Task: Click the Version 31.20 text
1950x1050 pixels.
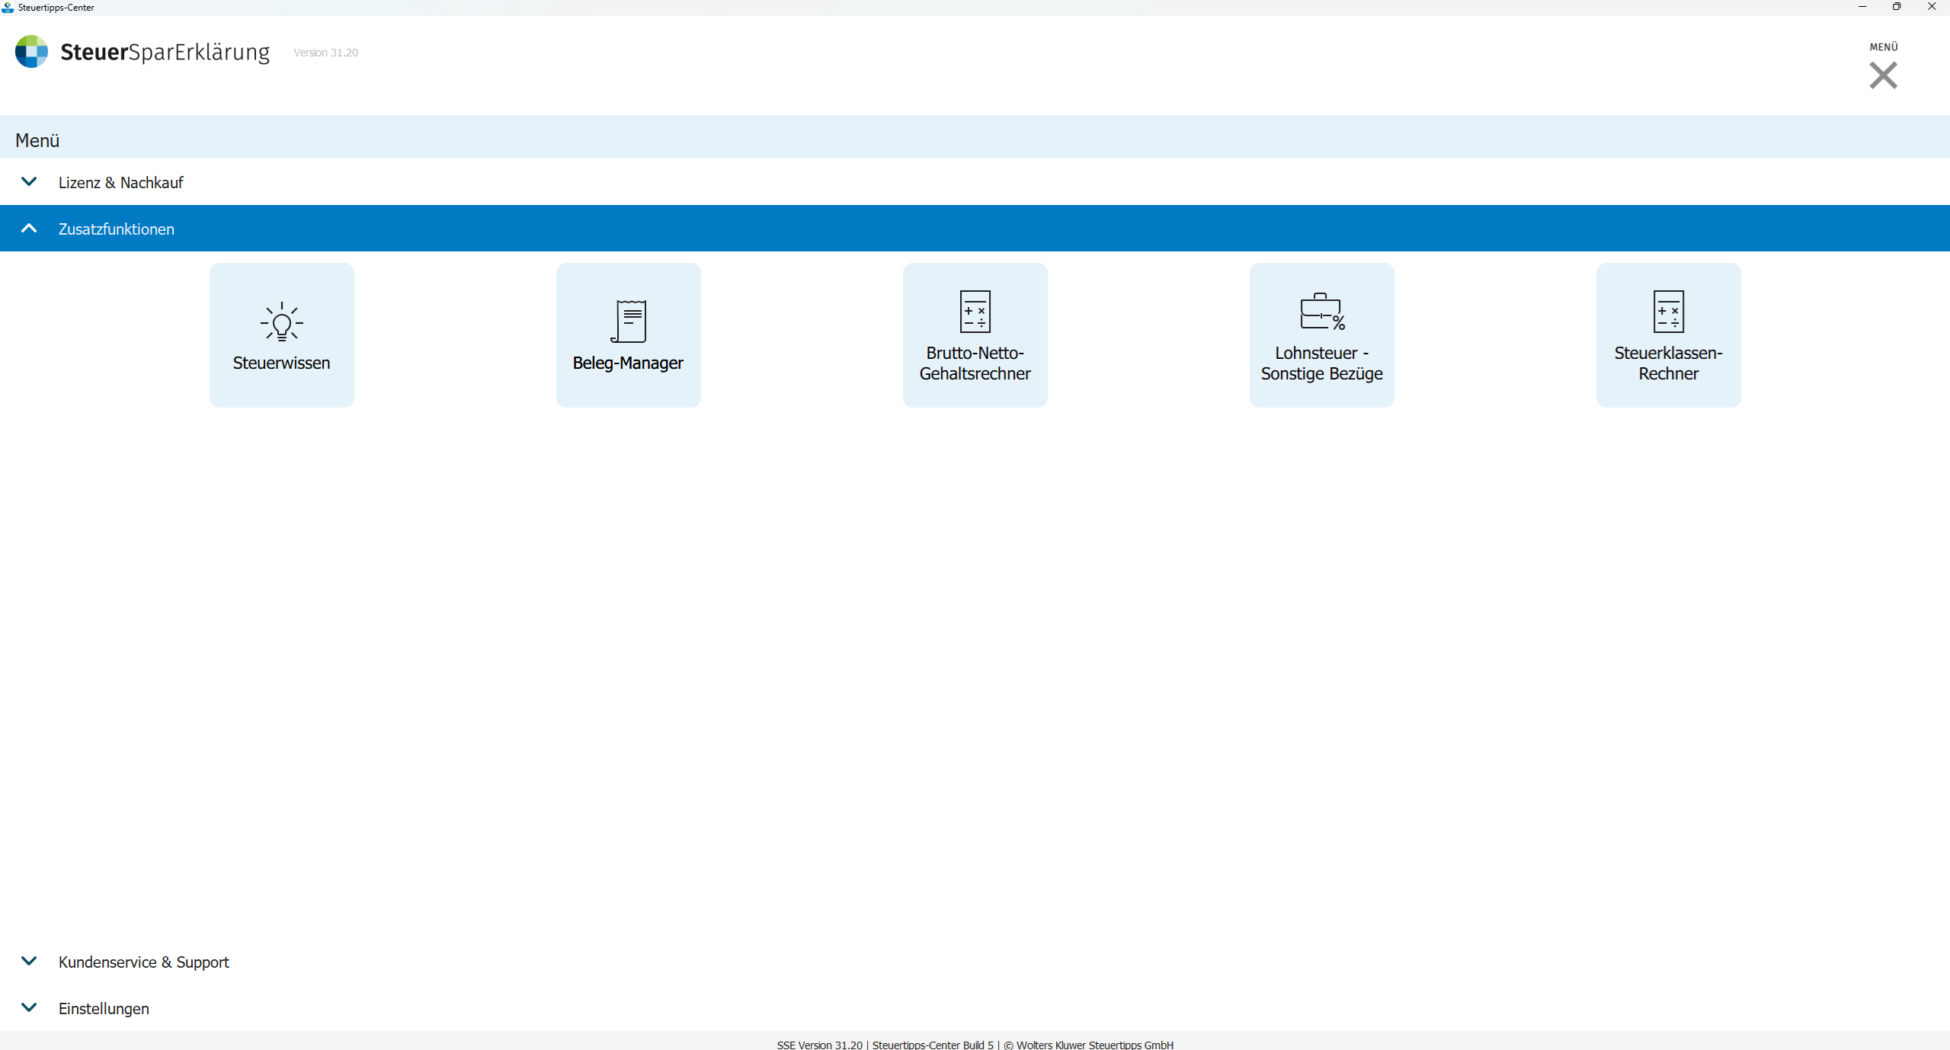Action: click(325, 53)
